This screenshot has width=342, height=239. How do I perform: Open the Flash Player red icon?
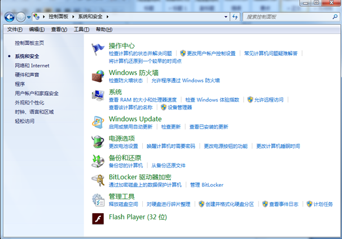(98, 219)
